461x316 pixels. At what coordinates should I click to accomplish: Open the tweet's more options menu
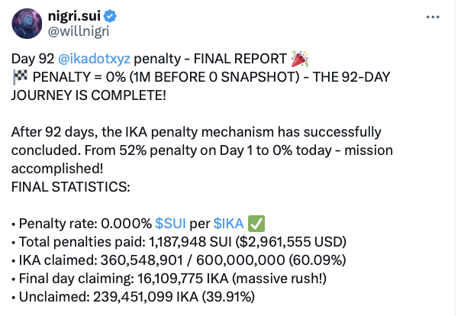point(433,17)
